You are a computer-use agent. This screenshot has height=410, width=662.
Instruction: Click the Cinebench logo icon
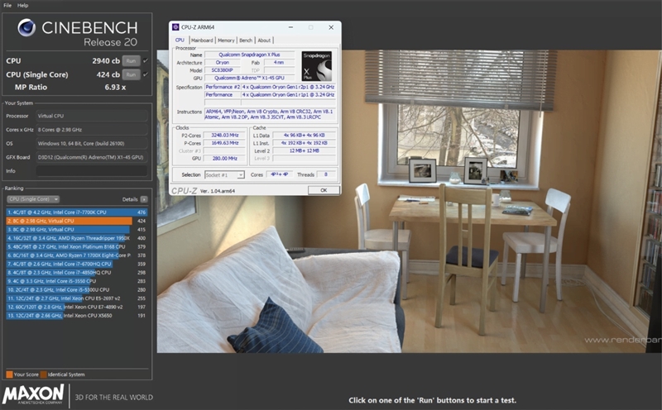(x=26, y=28)
